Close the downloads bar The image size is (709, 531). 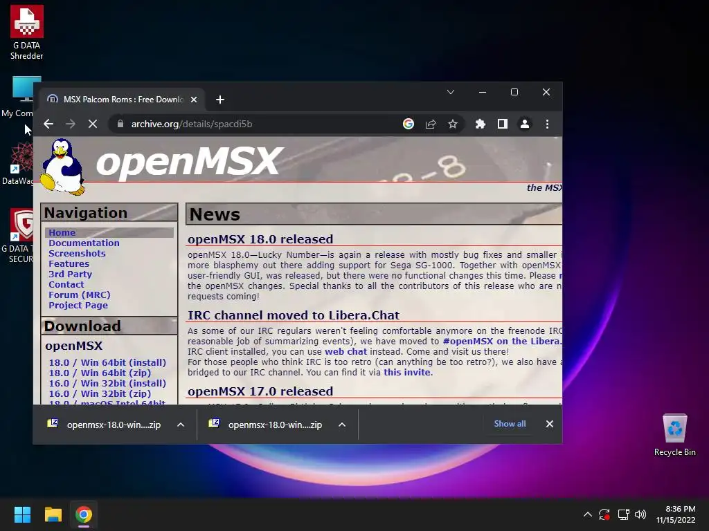tap(549, 424)
